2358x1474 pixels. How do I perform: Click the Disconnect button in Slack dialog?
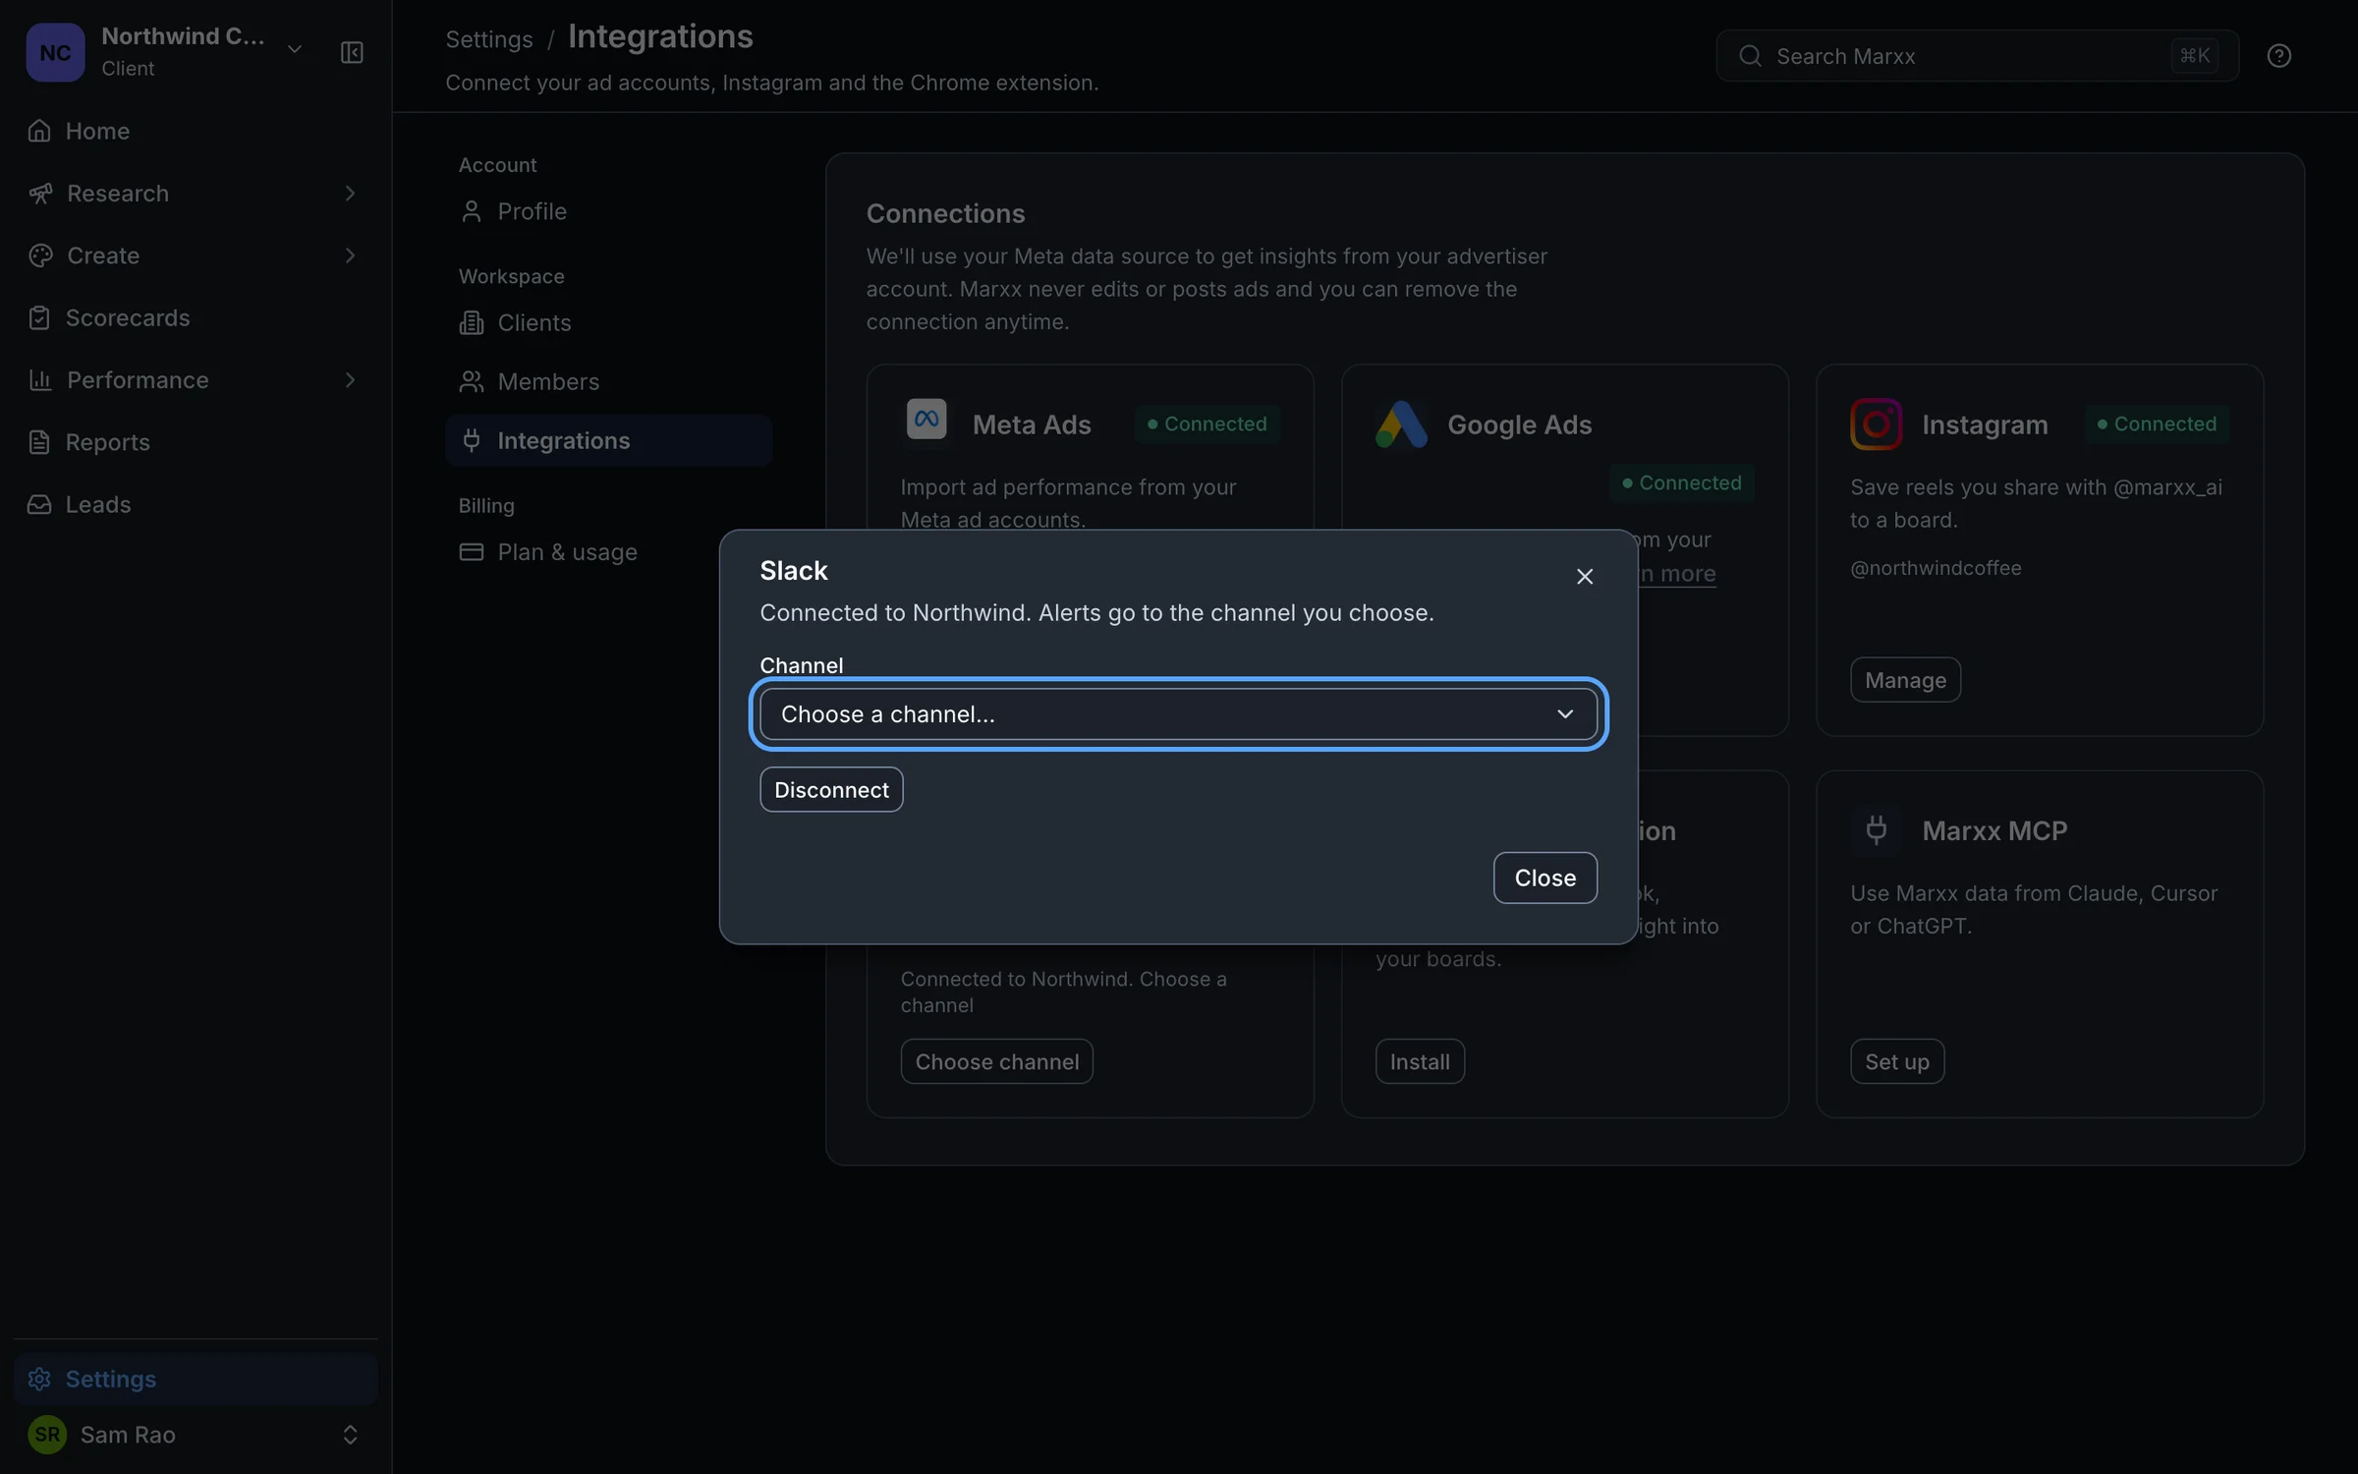831,789
